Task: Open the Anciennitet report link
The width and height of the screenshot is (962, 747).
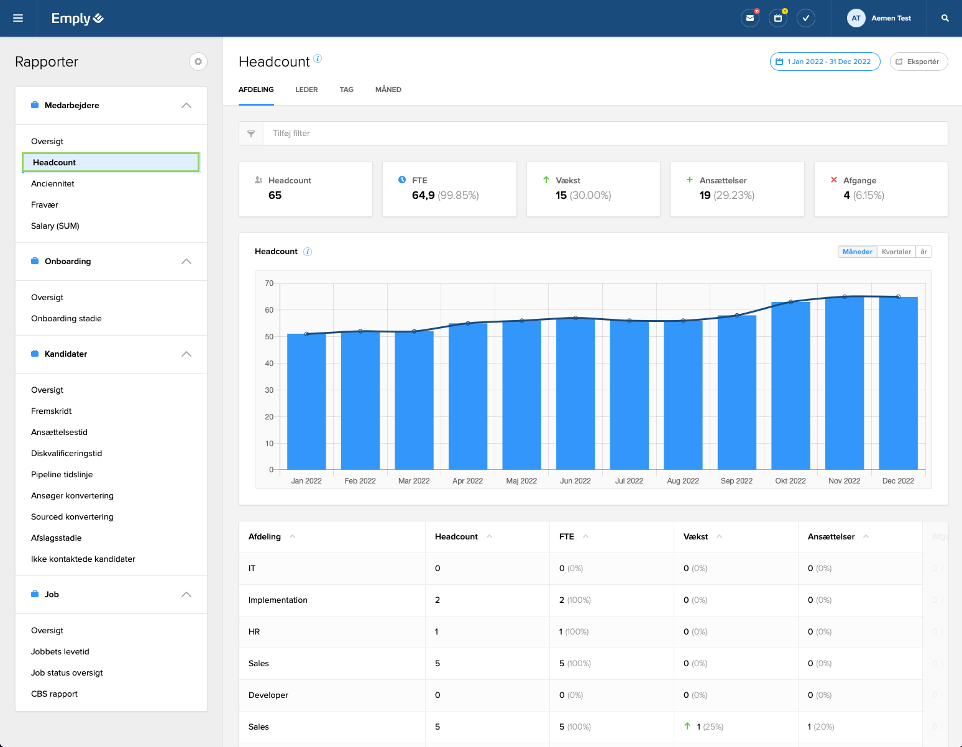Action: click(53, 184)
